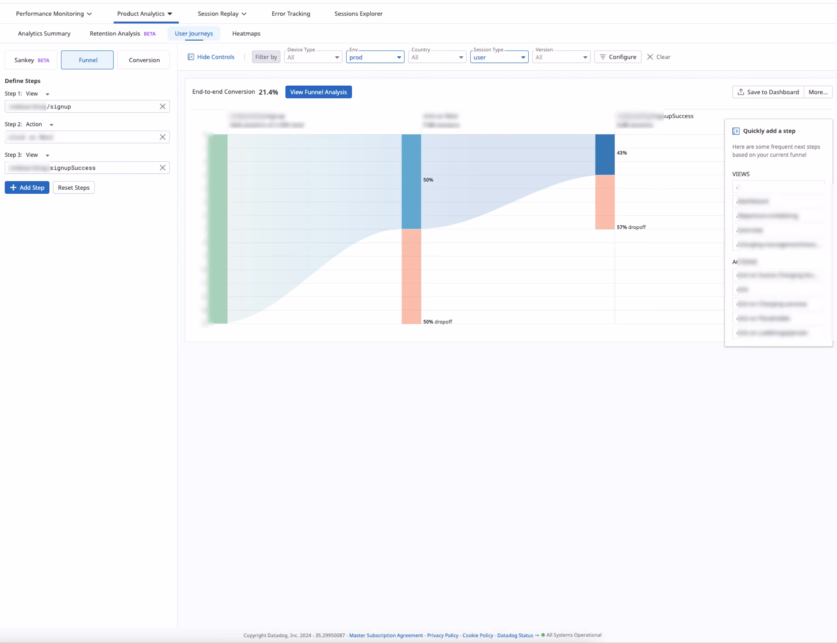
Task: Remove the /signup step using its X icon
Action: [x=162, y=106]
